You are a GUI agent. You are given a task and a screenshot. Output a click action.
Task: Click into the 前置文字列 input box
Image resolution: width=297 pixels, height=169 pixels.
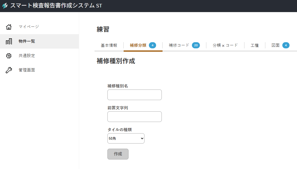point(134,117)
